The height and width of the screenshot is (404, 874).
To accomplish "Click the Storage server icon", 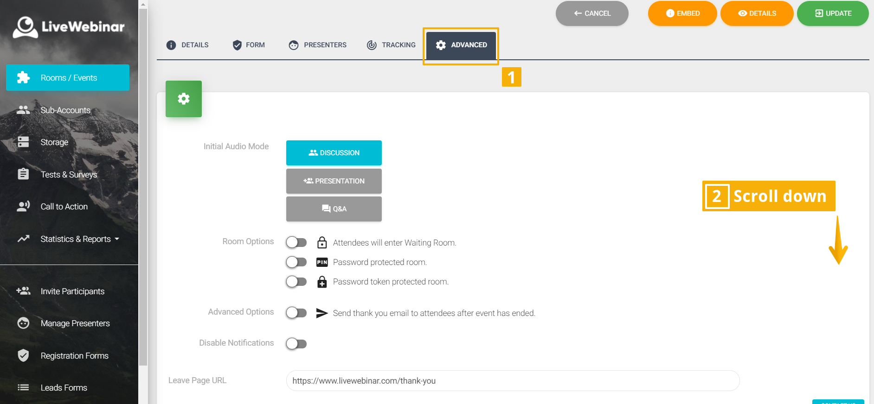I will tap(23, 142).
